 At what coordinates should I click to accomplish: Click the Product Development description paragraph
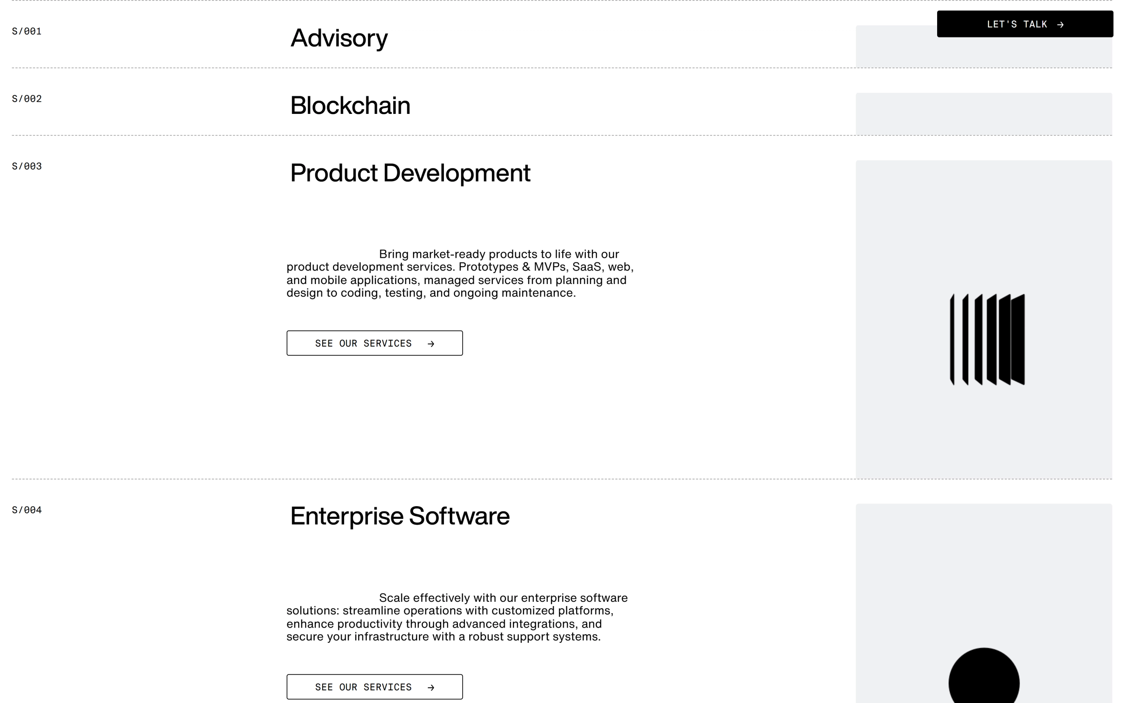point(460,273)
